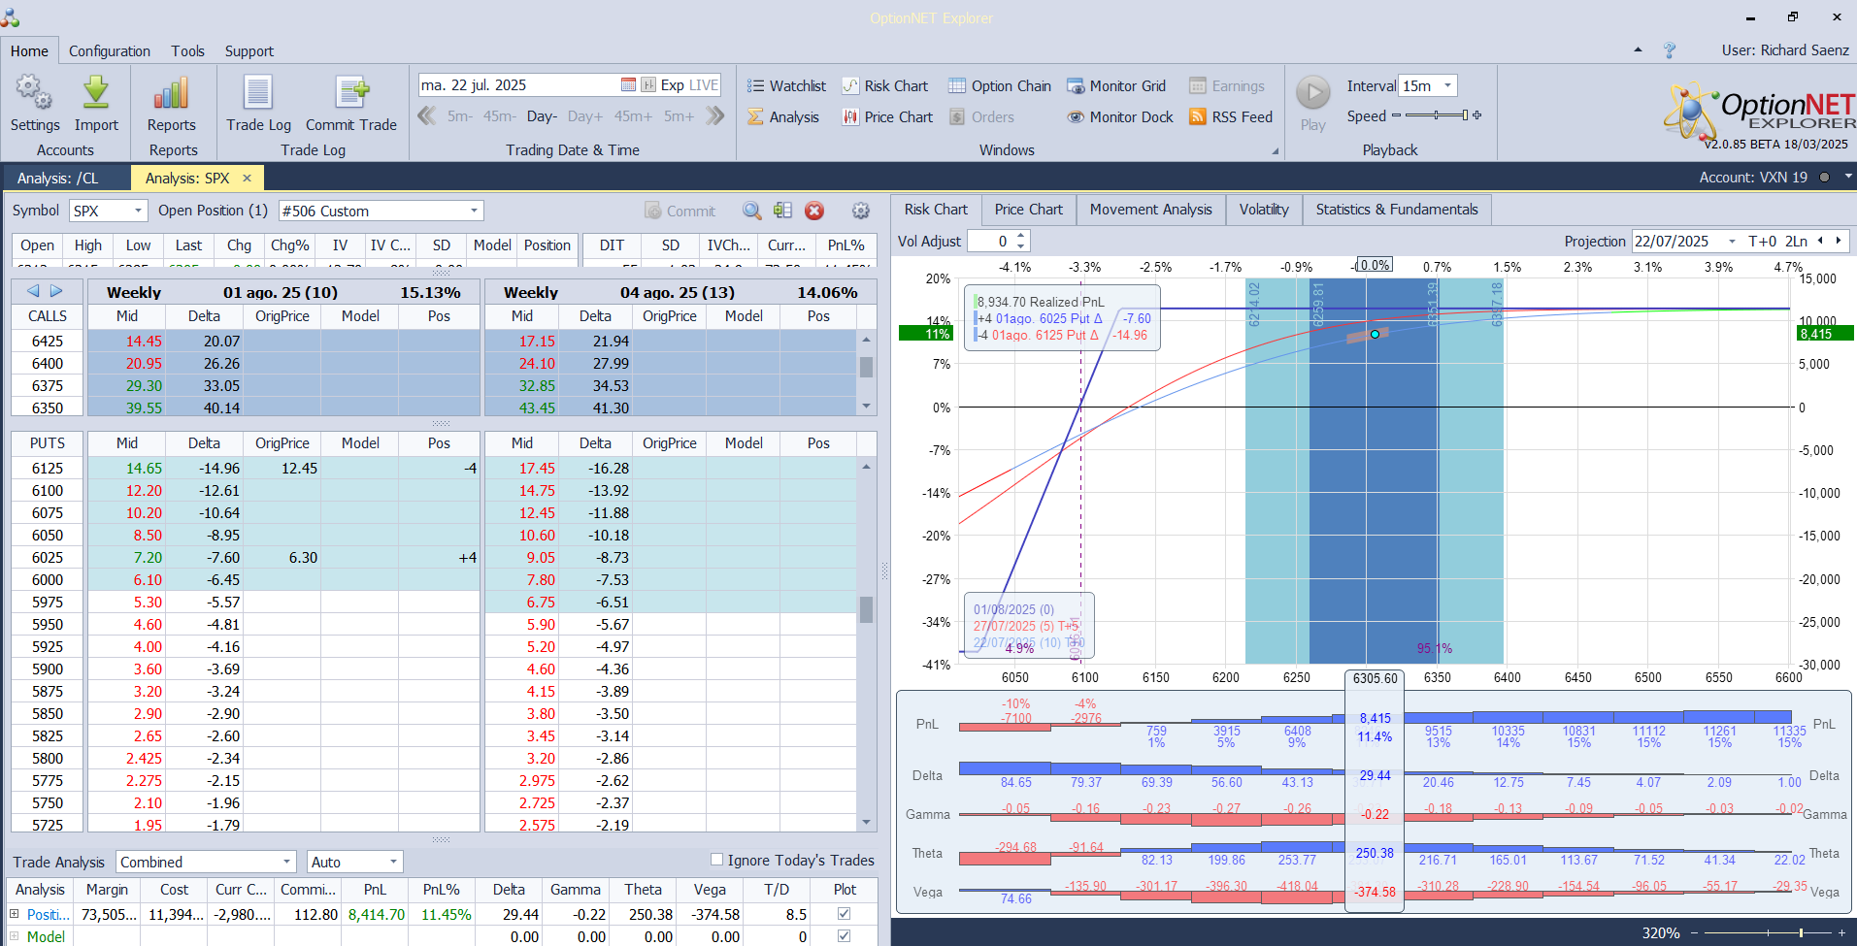This screenshot has width=1857, height=946.
Task: Switch to Movement Analysis tab
Action: point(1150,210)
